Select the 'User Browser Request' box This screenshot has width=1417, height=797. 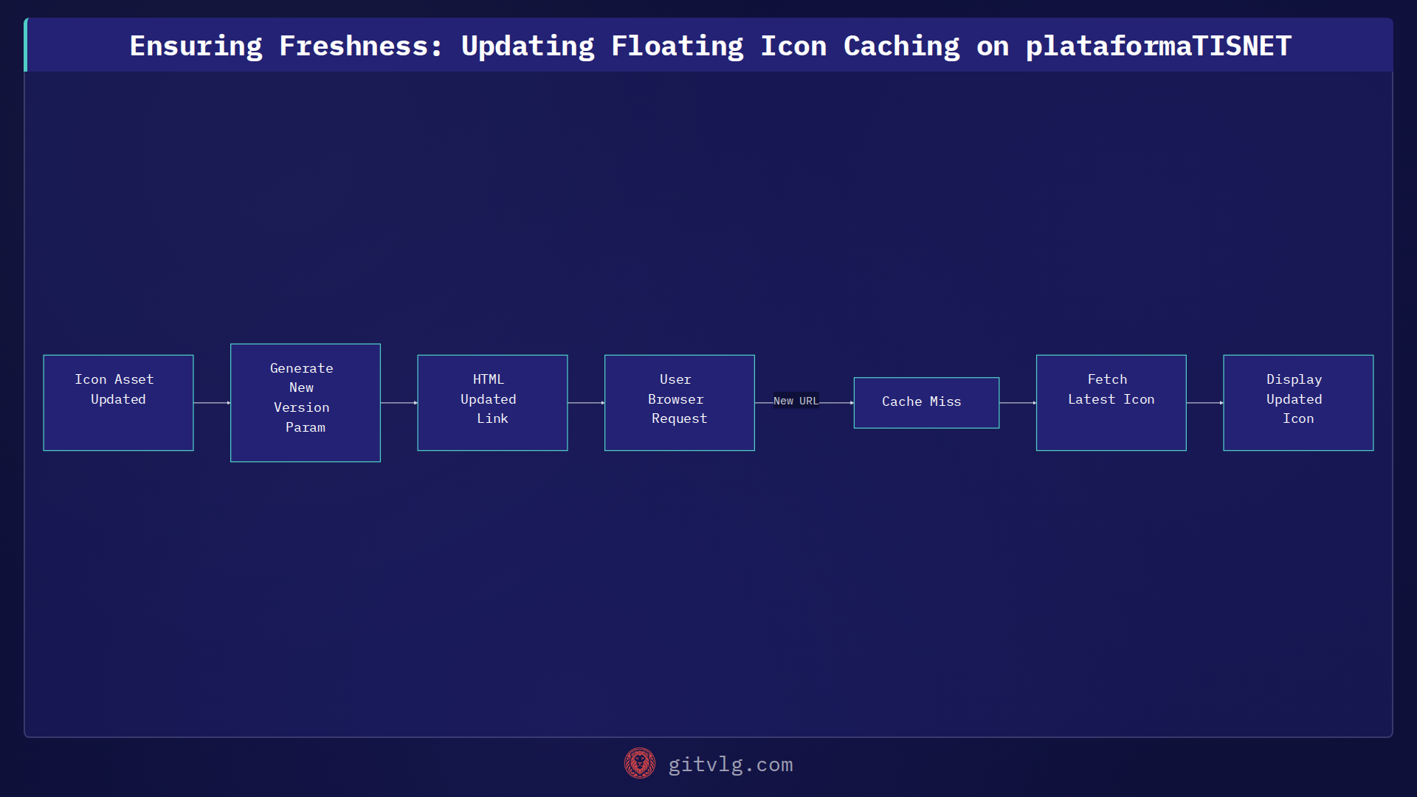(680, 403)
